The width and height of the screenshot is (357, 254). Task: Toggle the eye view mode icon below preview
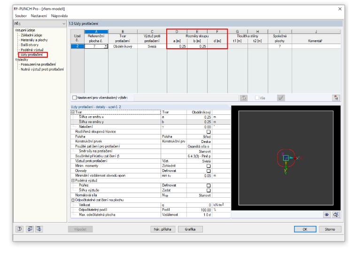tap(327, 215)
